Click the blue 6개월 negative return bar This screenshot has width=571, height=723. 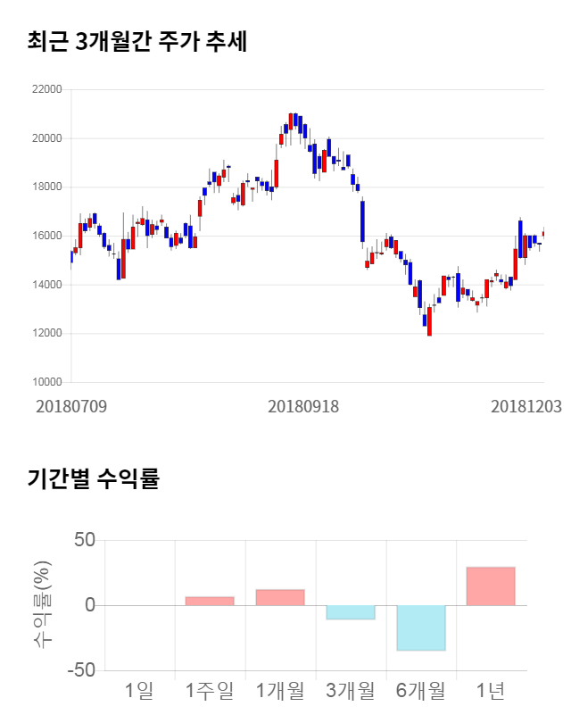(x=420, y=627)
